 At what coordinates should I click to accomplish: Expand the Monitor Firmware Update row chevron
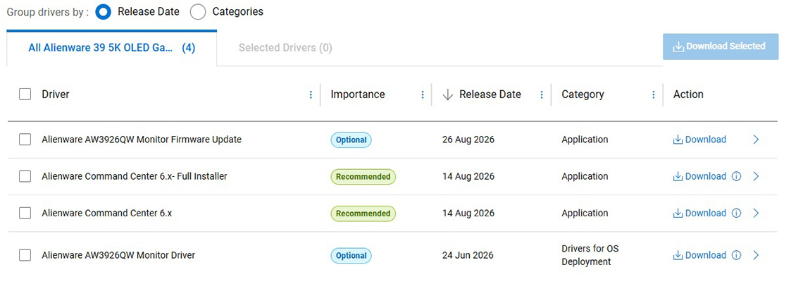coord(756,140)
